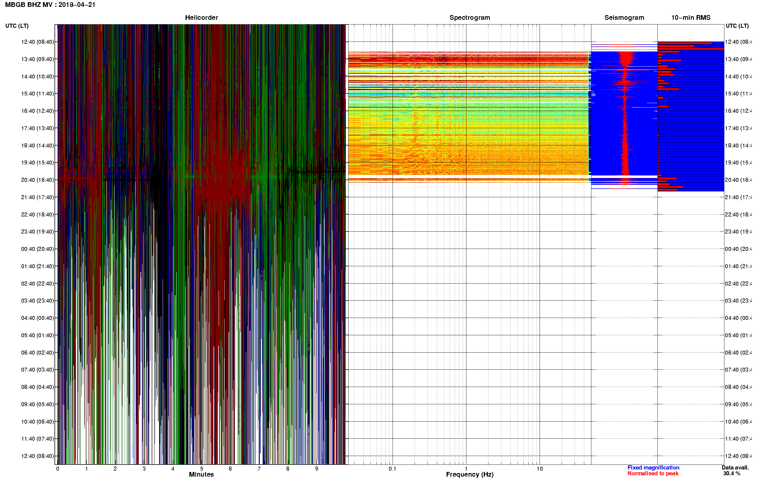Click the red 'Normalised to peak' legend text
This screenshot has height=489, width=783.
point(653,474)
